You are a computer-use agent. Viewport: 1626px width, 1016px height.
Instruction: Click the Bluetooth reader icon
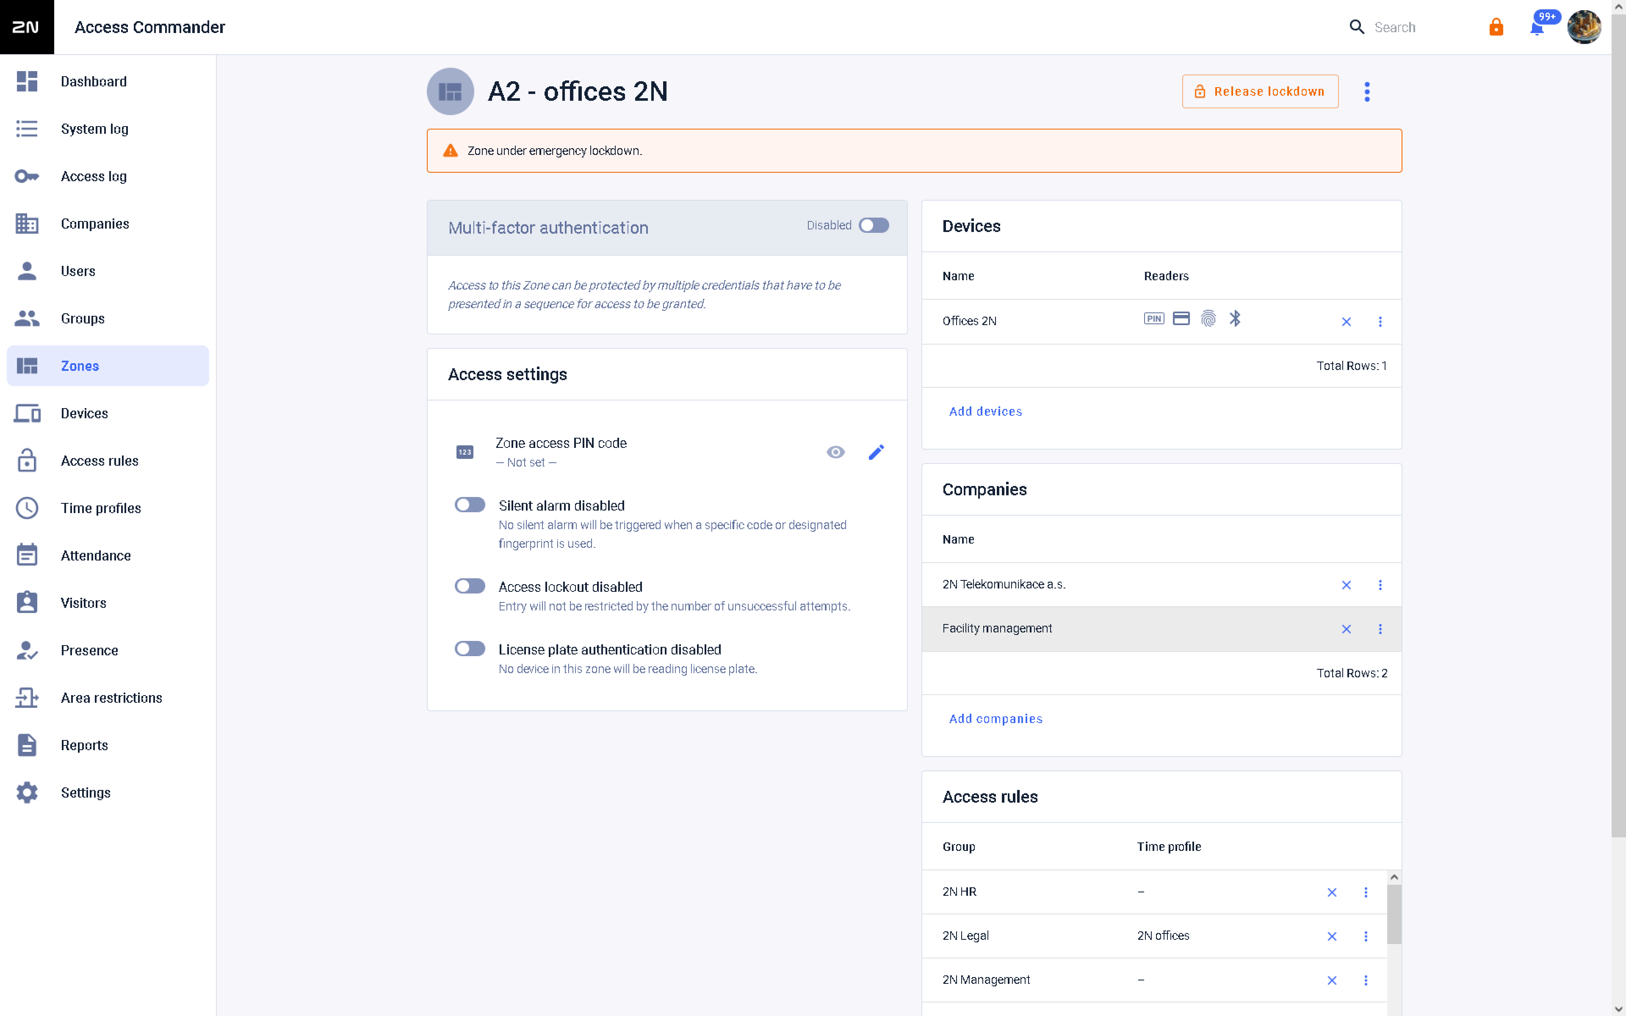point(1235,318)
